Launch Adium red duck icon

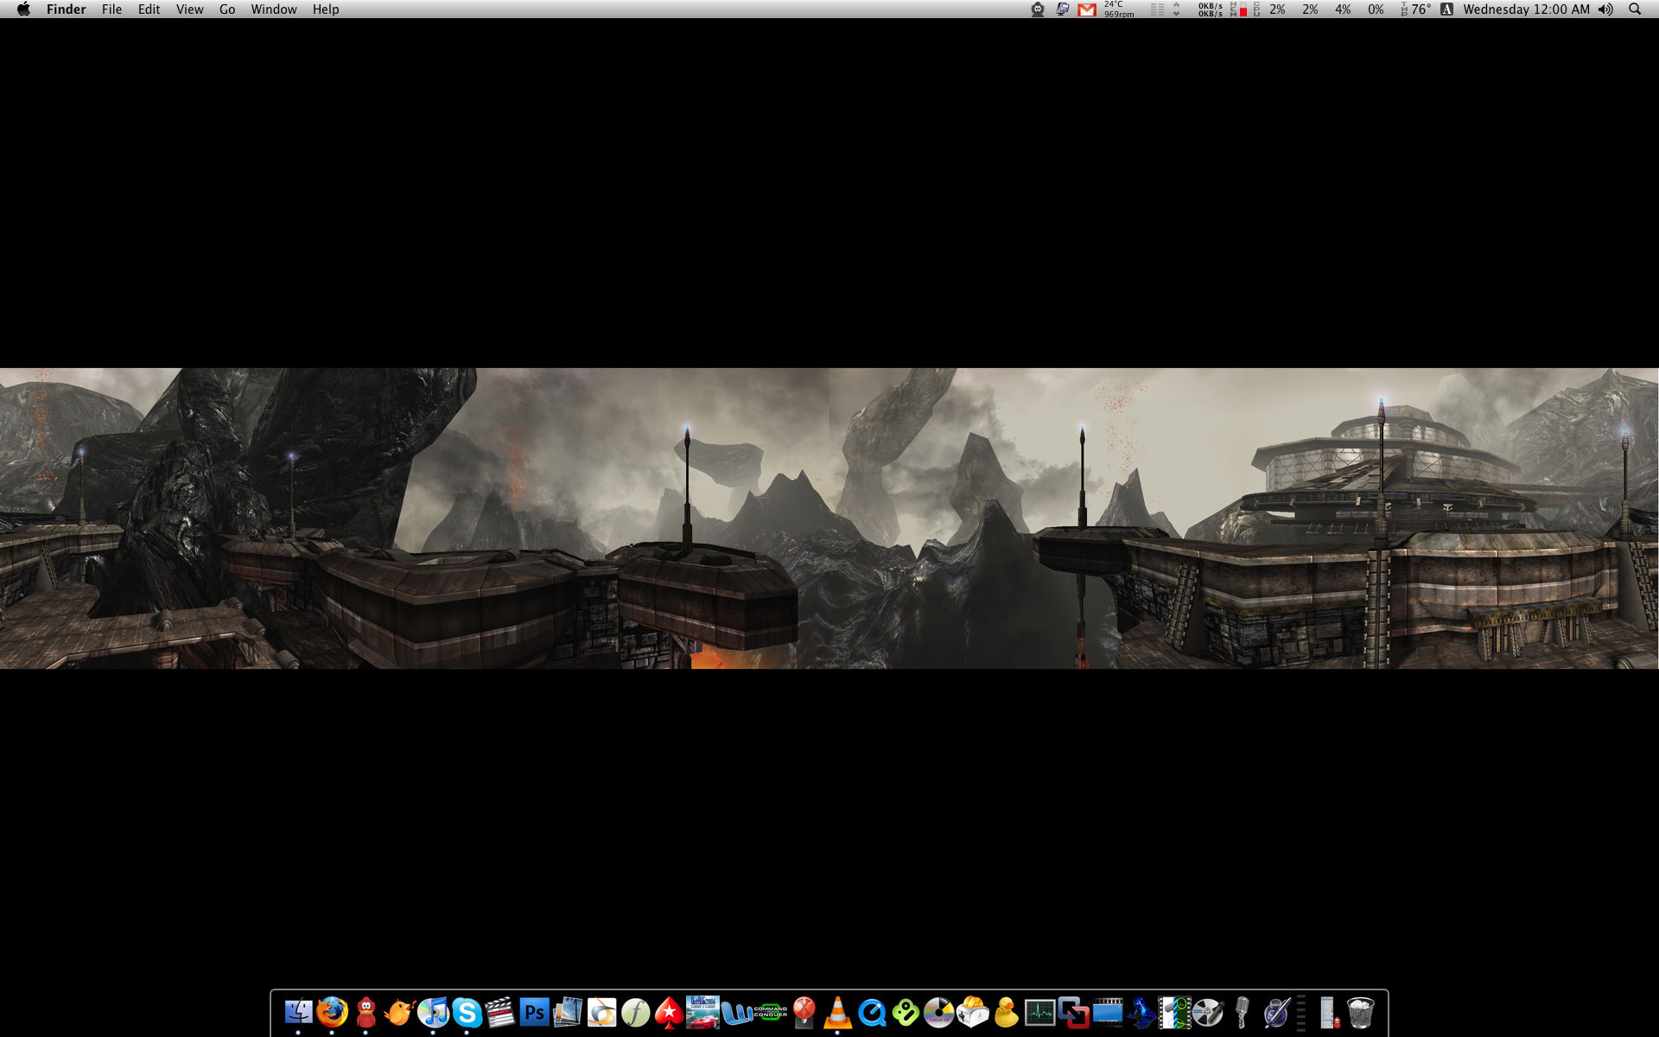[365, 1012]
